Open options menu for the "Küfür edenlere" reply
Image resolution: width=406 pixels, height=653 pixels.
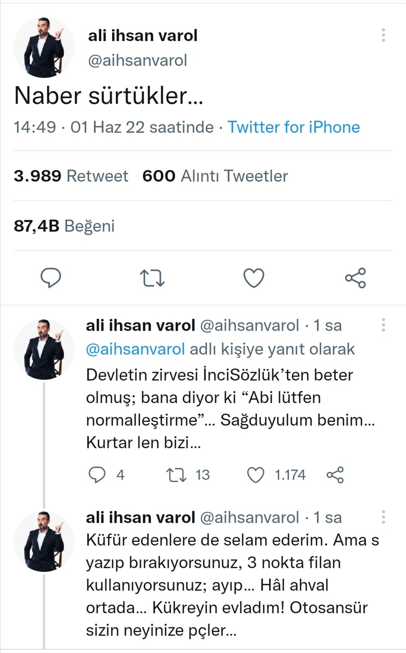coord(383,517)
